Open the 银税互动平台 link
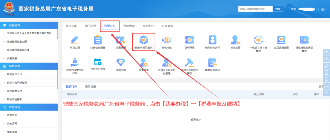The image size is (330, 140). tap(14, 74)
